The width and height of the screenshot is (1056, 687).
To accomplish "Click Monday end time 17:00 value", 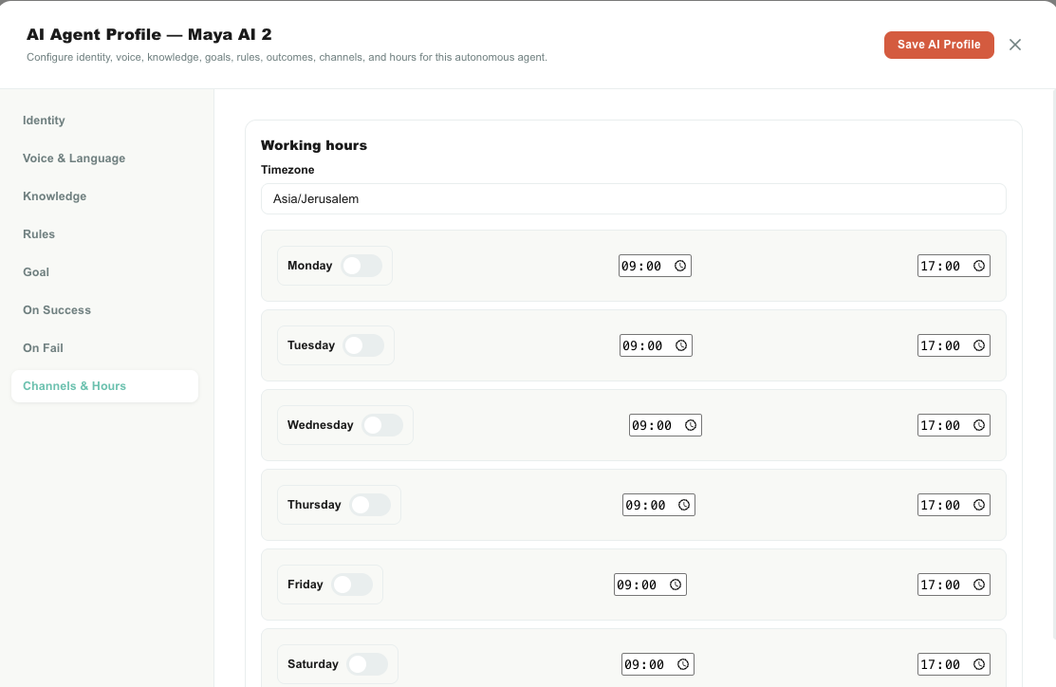I will pyautogui.click(x=940, y=266).
